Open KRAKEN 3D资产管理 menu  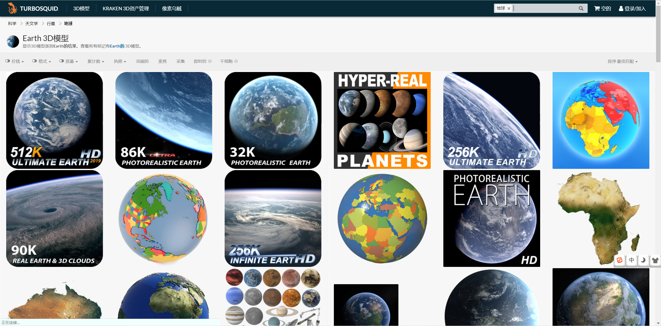(x=126, y=9)
